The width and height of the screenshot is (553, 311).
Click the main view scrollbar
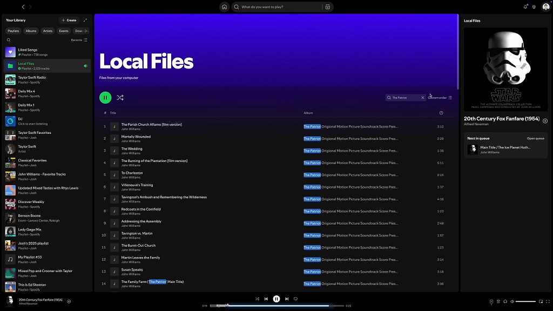pos(458,52)
